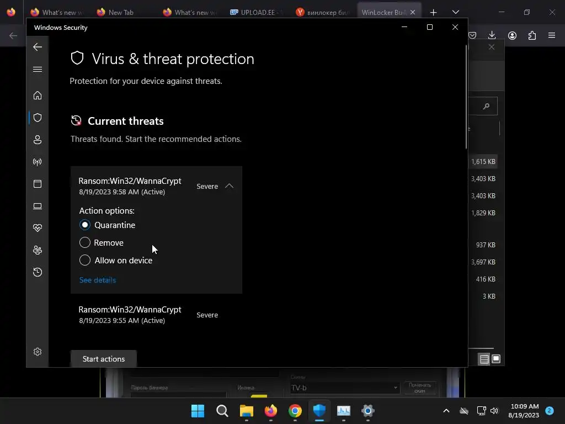
Task: Open Device performance & health heart icon
Action: [x=38, y=228]
